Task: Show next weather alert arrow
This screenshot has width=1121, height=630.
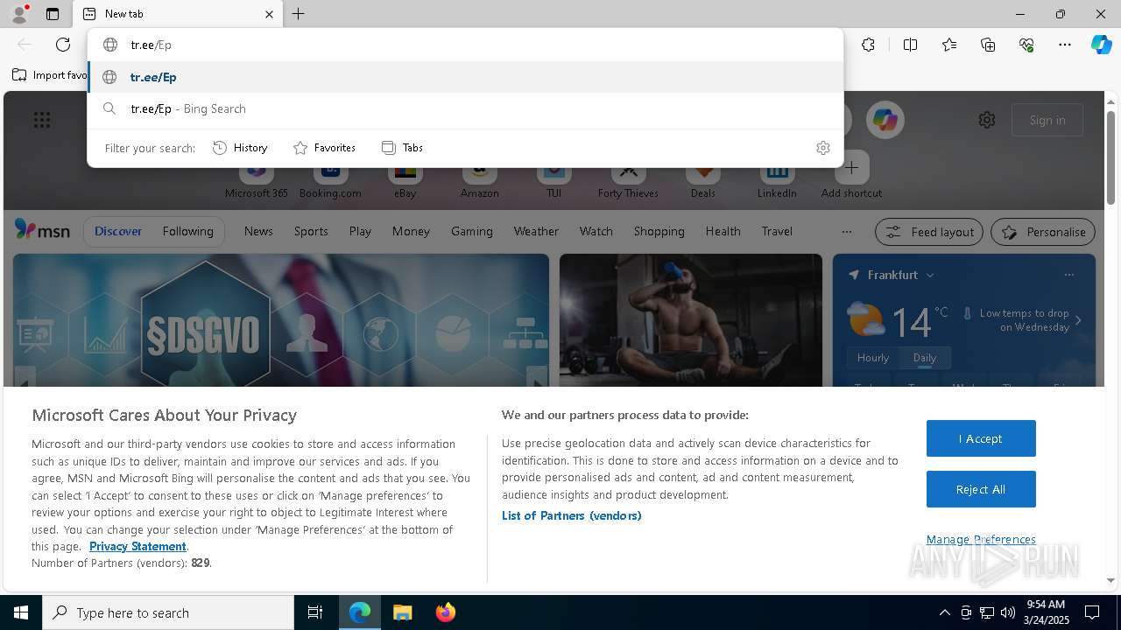Action: pos(1078,320)
